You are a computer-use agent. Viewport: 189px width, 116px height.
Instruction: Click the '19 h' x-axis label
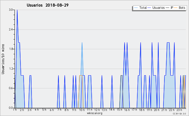click(149, 110)
